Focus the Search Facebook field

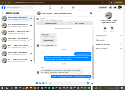click(x=20, y=7)
